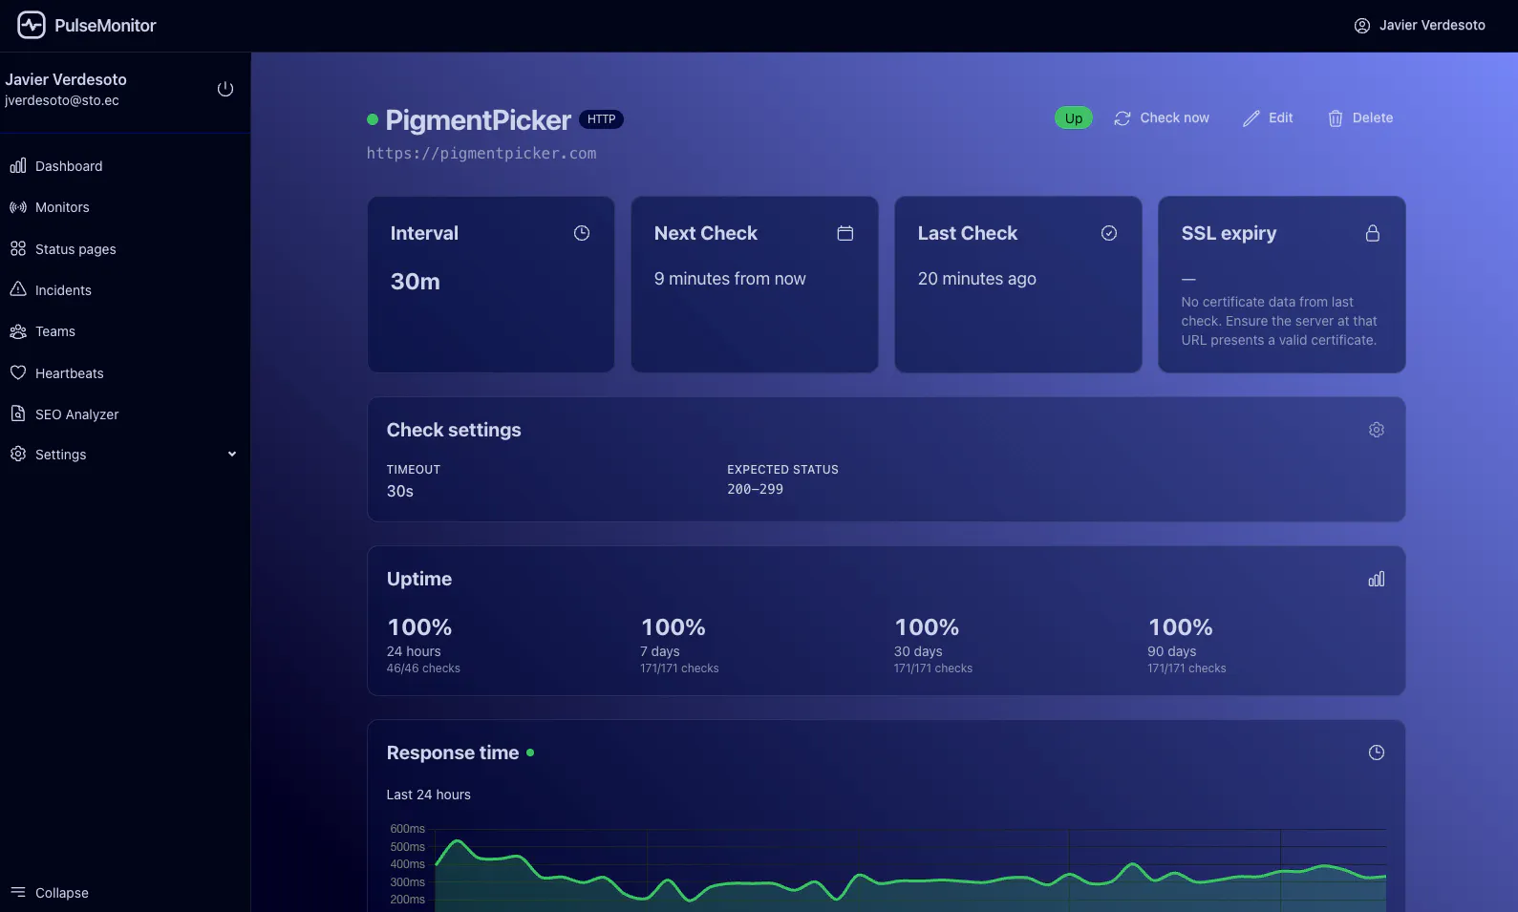The image size is (1518, 912).
Task: Select Heartbeats in the sidebar
Action: coord(125,373)
